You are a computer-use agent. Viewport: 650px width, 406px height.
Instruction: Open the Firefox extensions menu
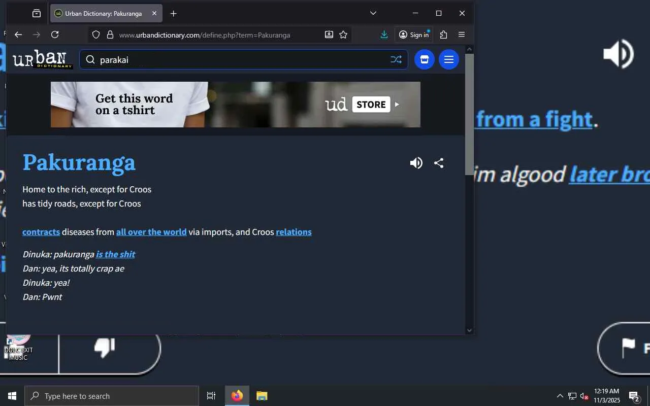[443, 35]
